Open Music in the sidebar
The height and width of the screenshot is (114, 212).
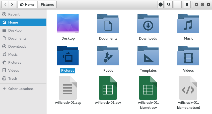23,54
